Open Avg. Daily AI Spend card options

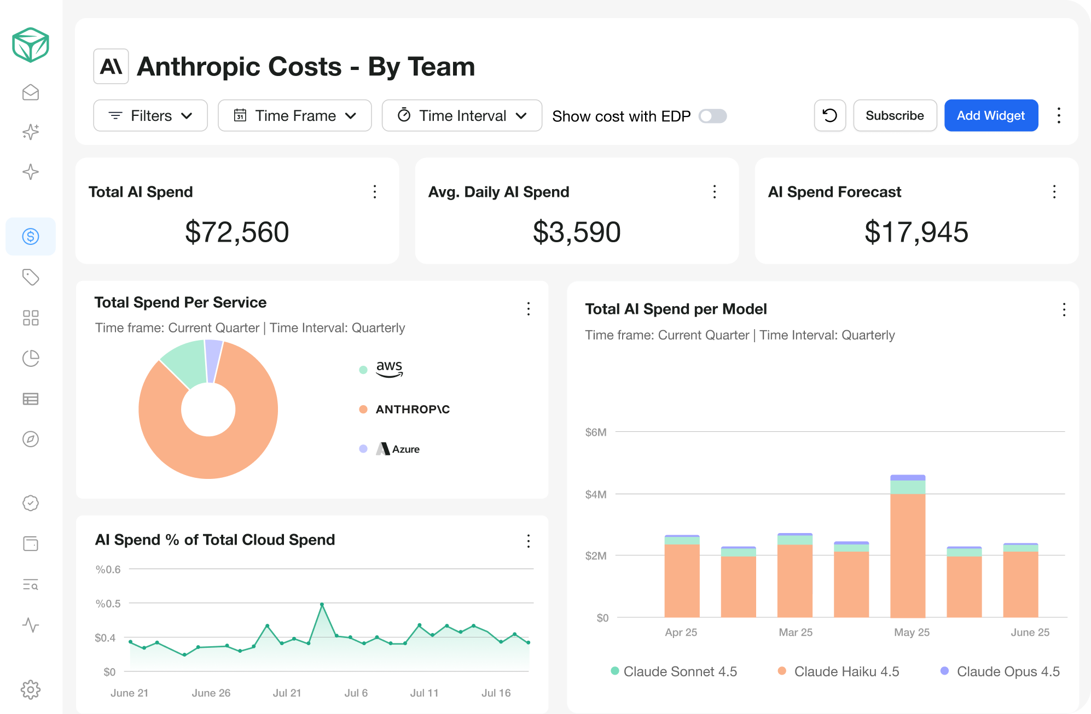715,192
